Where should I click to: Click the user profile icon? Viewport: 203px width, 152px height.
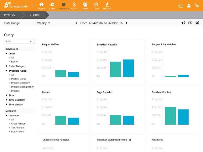(189, 6)
